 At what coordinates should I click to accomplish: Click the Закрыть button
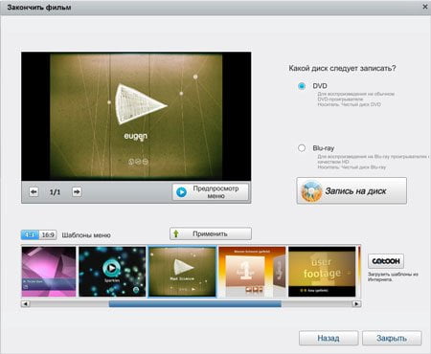coord(392,338)
